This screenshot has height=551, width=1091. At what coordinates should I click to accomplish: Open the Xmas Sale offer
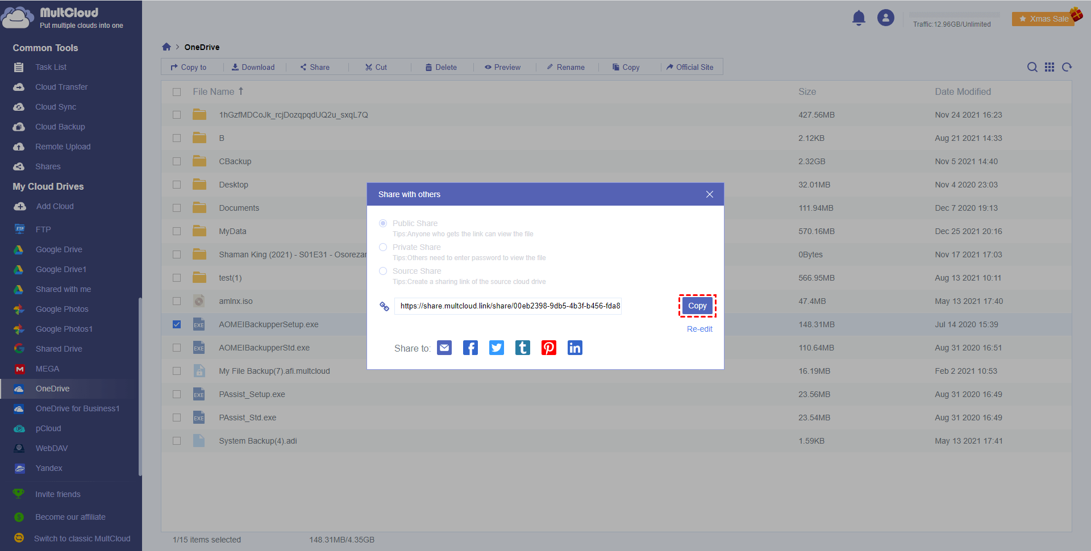point(1043,19)
